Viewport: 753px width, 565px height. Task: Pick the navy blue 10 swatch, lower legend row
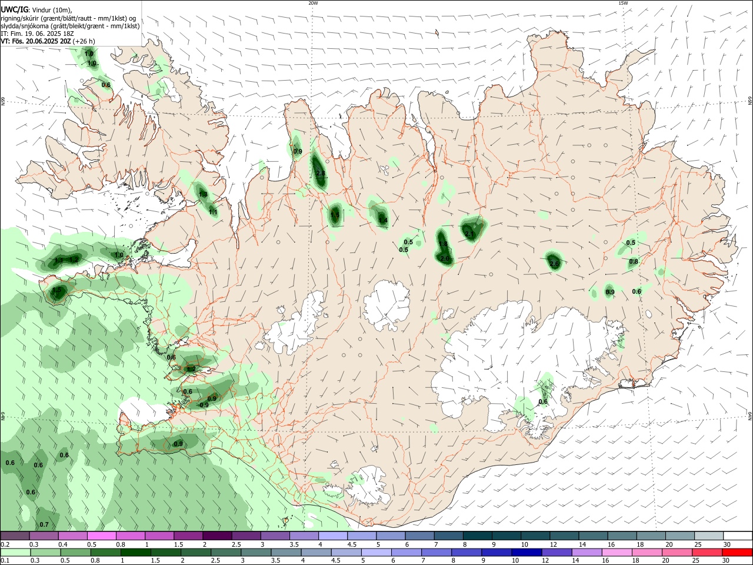pos(527,552)
